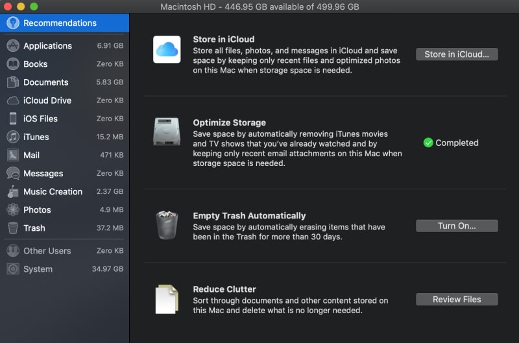Click the Reduce Clutter documents icon
The width and height of the screenshot is (519, 343).
[x=167, y=299]
